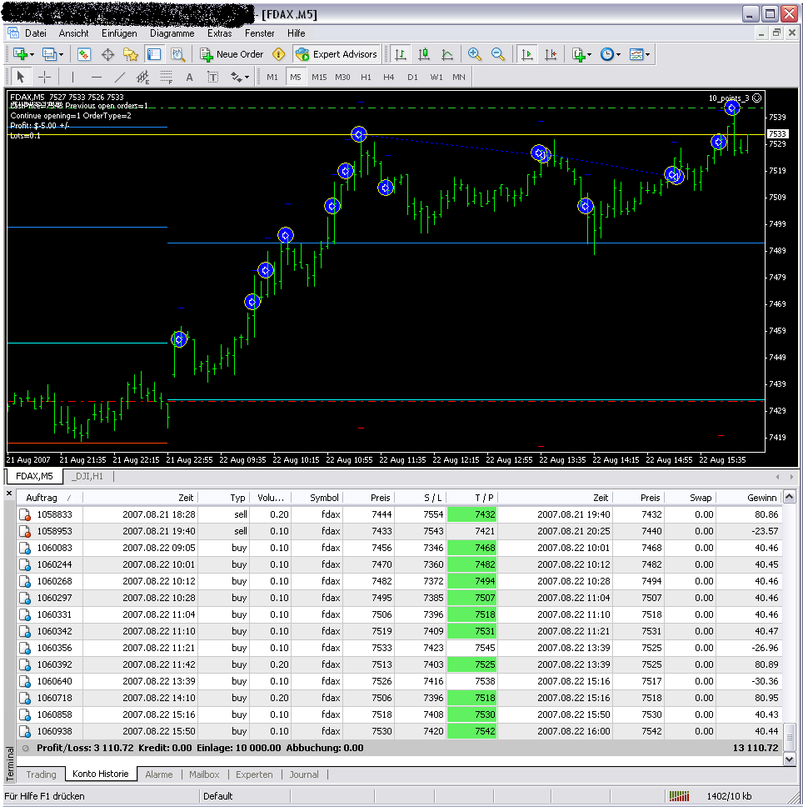Select the vertical line drawing tool
This screenshot has width=803, height=807.
(72, 78)
